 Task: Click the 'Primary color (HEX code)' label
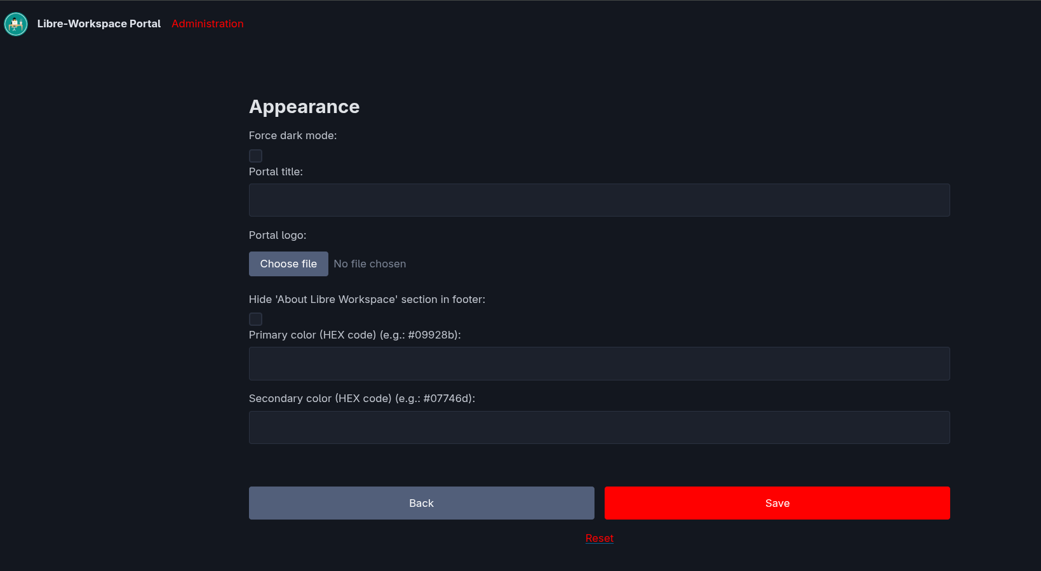click(x=354, y=335)
